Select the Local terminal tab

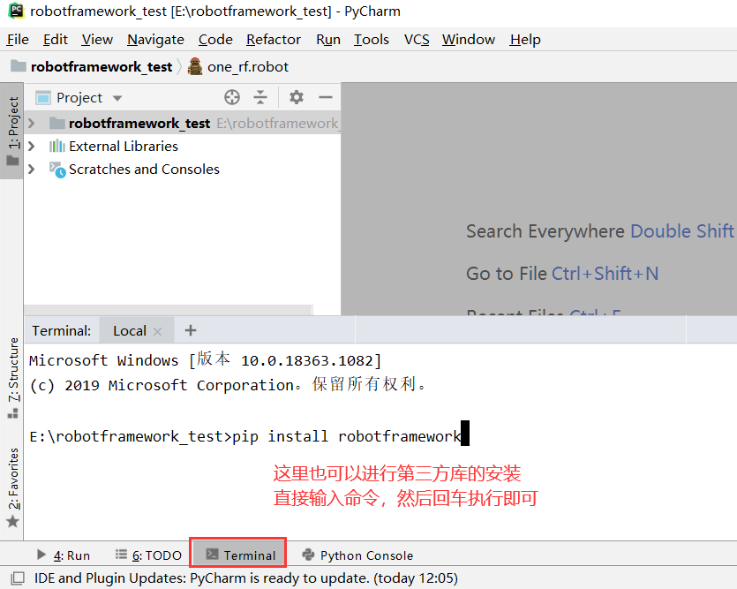tap(129, 330)
